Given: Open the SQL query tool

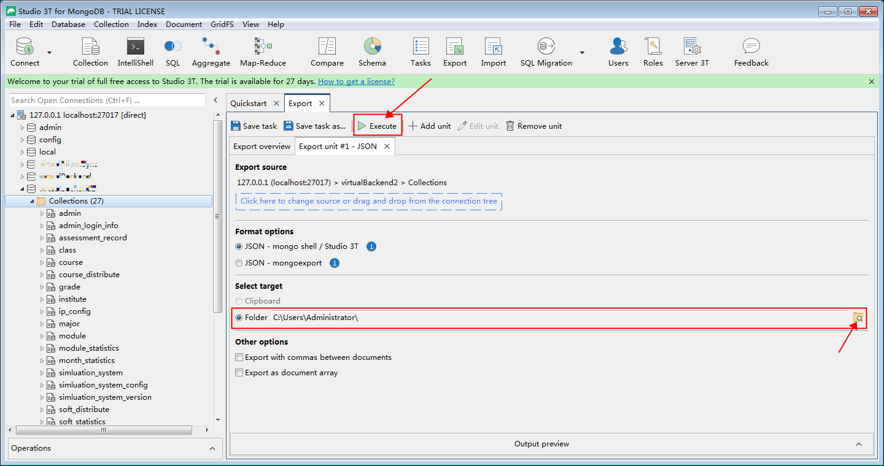Looking at the screenshot, I should 173,52.
